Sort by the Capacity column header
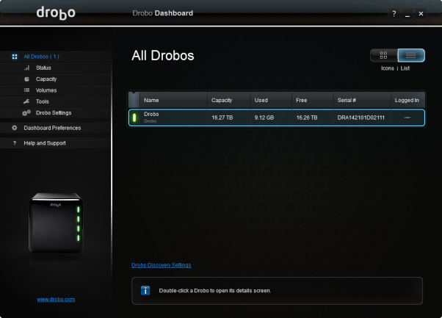 click(229, 100)
